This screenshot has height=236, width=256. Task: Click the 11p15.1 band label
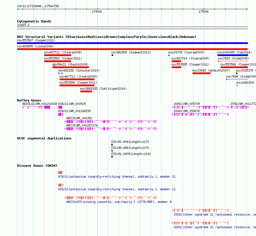[x=23, y=25]
